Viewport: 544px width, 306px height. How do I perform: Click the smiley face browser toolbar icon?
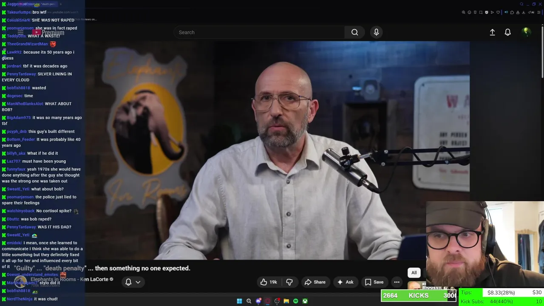469,12
